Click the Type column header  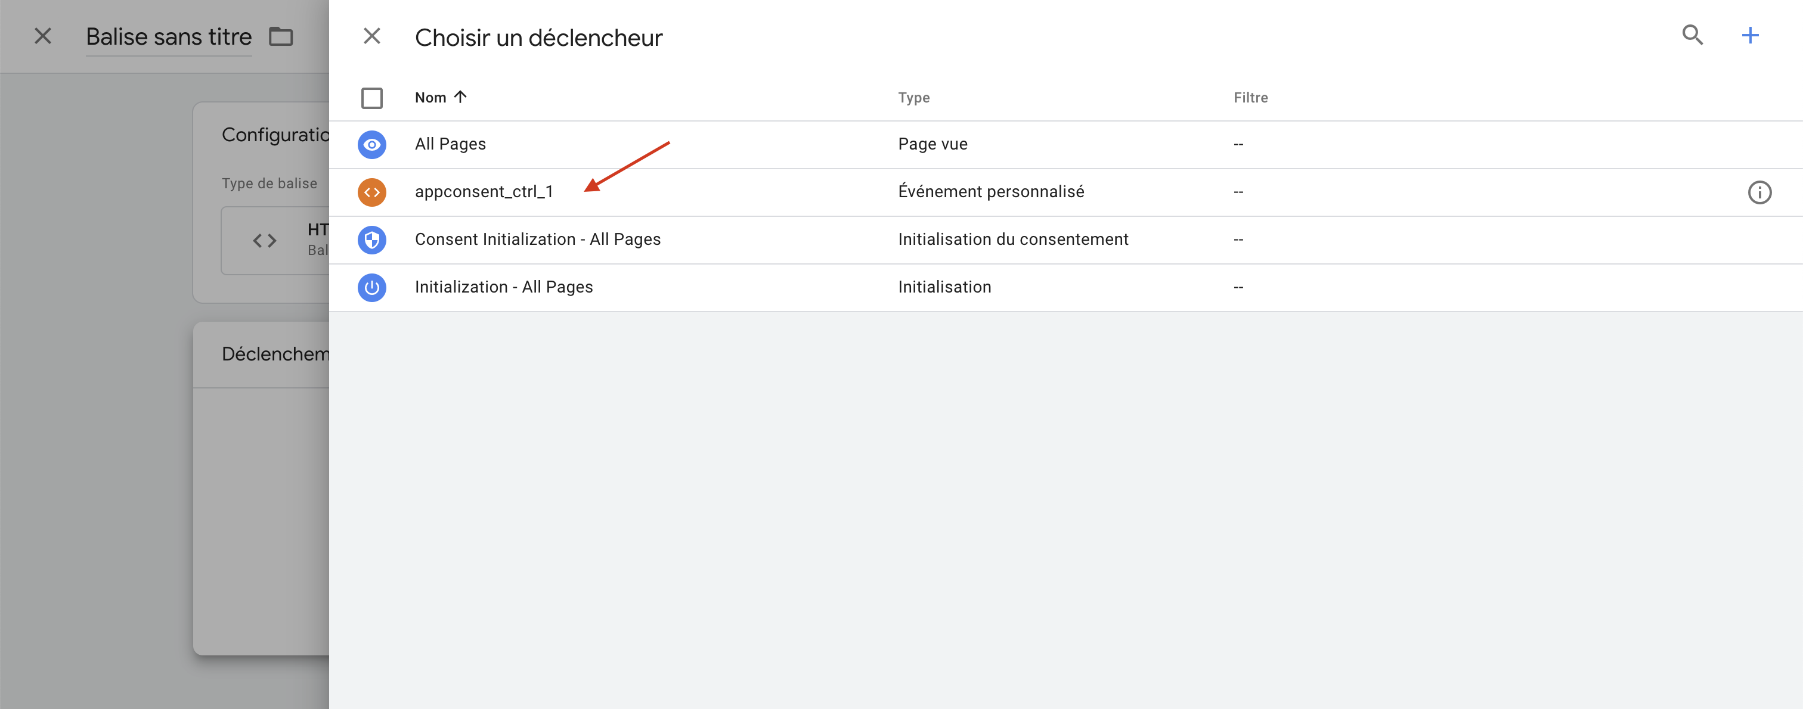click(x=914, y=98)
